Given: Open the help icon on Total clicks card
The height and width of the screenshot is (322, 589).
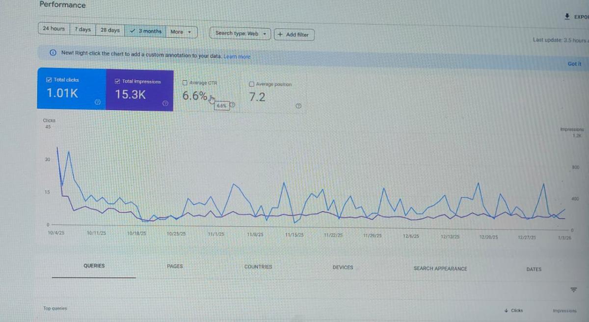Looking at the screenshot, I should tap(98, 102).
